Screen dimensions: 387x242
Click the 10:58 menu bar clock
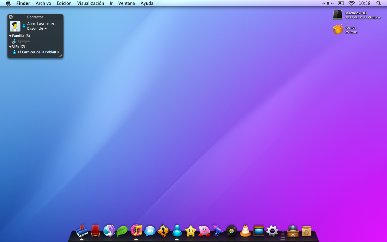coord(365,3)
